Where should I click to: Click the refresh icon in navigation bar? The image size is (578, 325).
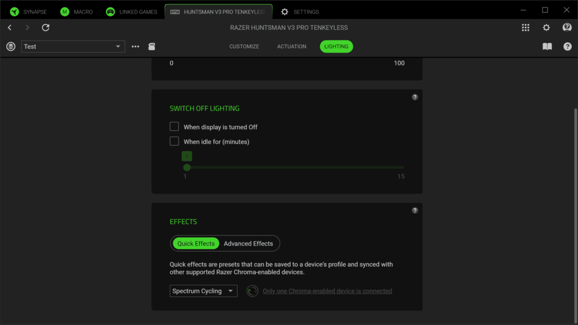tap(45, 28)
